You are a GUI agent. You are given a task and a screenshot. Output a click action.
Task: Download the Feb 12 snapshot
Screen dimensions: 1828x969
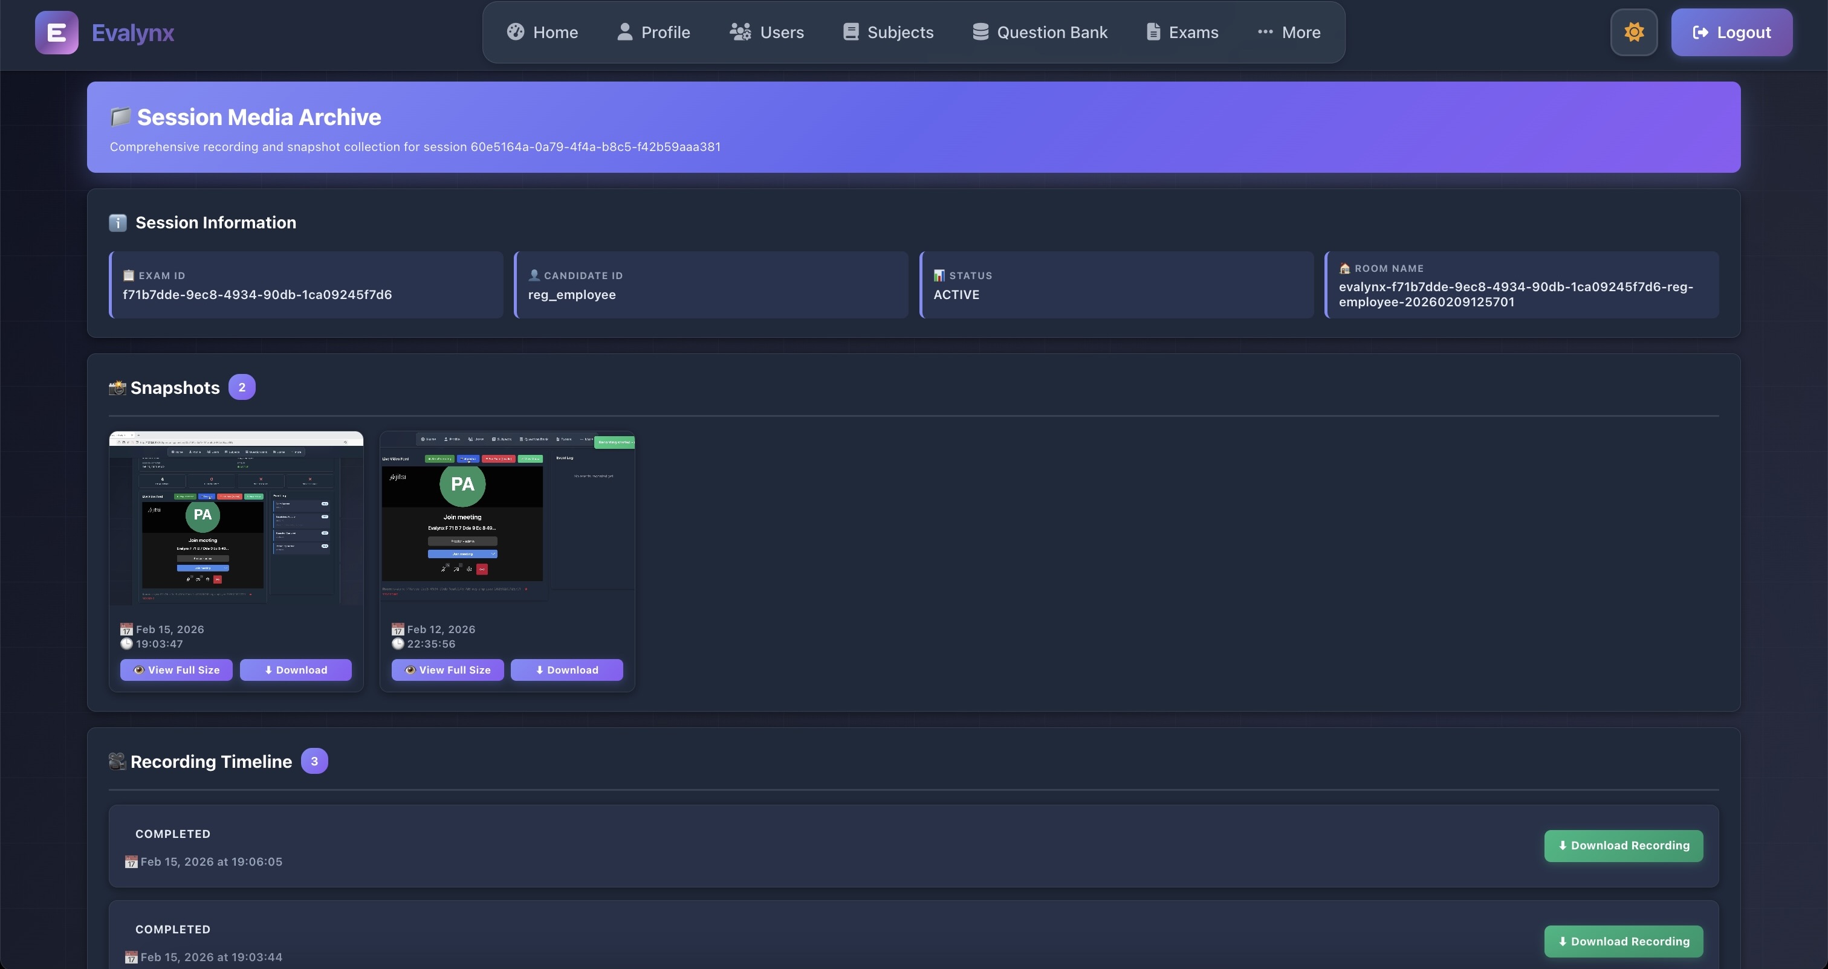tap(566, 671)
